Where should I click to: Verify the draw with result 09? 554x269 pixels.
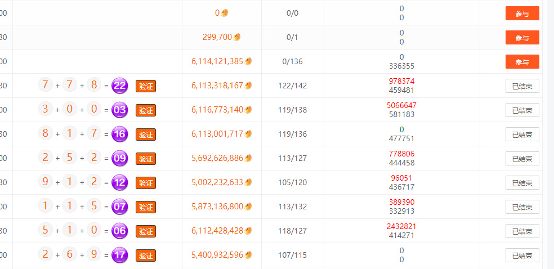pyautogui.click(x=145, y=159)
